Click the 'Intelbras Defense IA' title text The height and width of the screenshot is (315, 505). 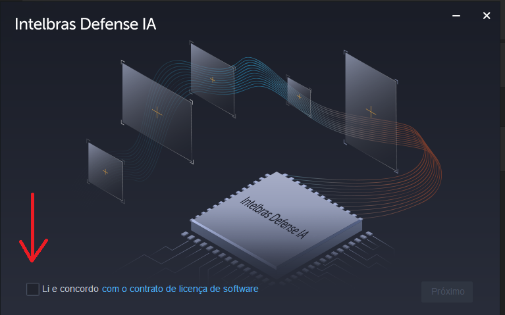(x=86, y=24)
